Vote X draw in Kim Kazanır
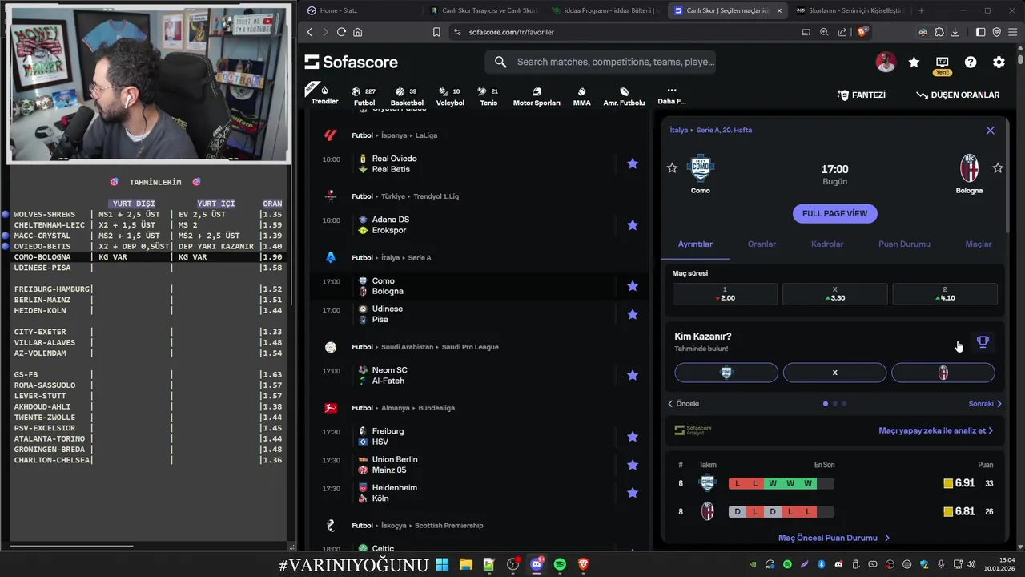 click(x=834, y=373)
